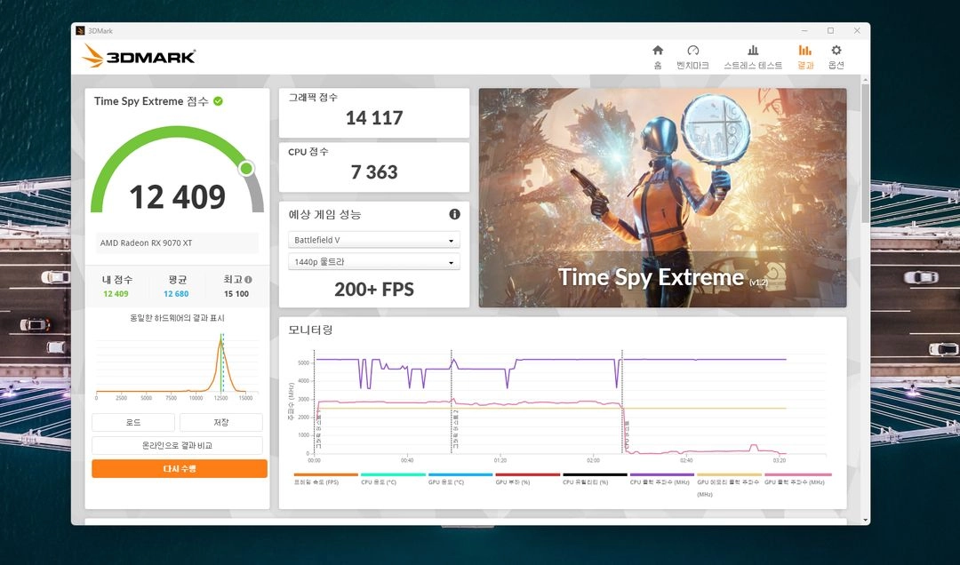Click the 그래픽 점수 14 117 value
Image resolution: width=960 pixels, height=565 pixels.
click(x=374, y=117)
